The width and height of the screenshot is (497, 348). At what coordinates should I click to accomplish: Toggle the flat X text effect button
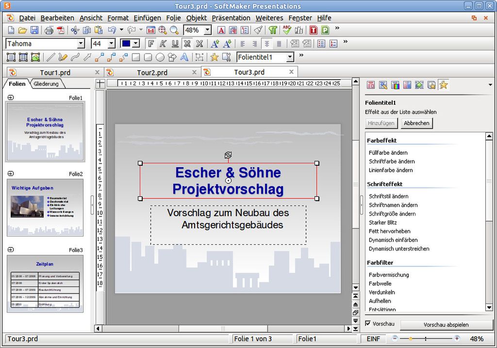(199, 44)
